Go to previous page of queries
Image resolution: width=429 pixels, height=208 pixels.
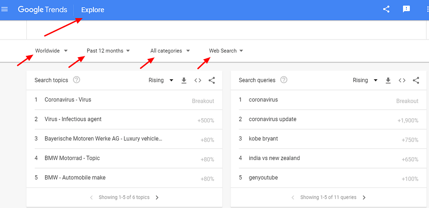click(x=293, y=198)
